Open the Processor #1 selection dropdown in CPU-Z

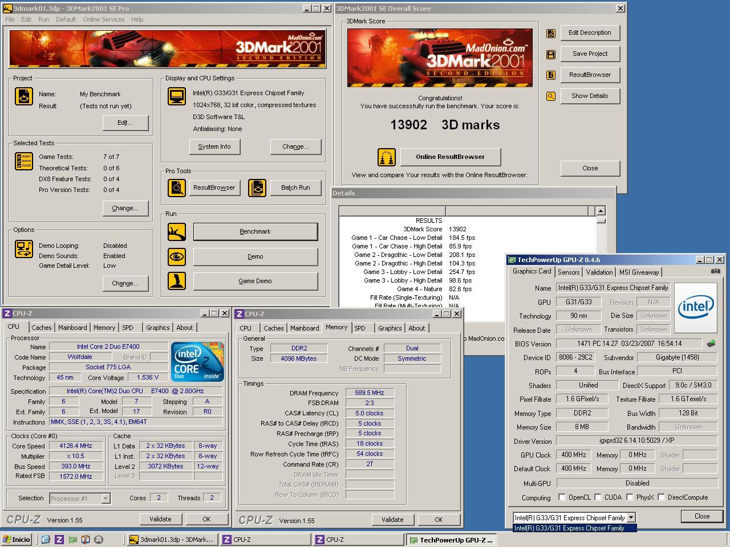[x=106, y=499]
